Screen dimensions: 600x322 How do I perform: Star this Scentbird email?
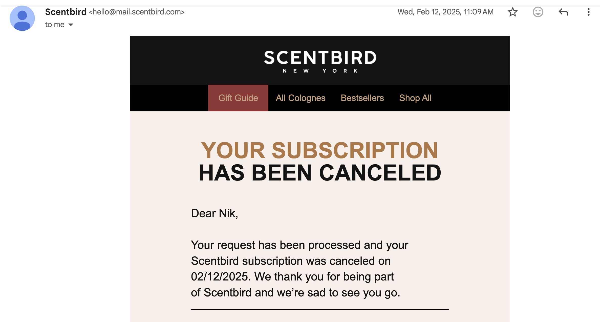tap(513, 12)
